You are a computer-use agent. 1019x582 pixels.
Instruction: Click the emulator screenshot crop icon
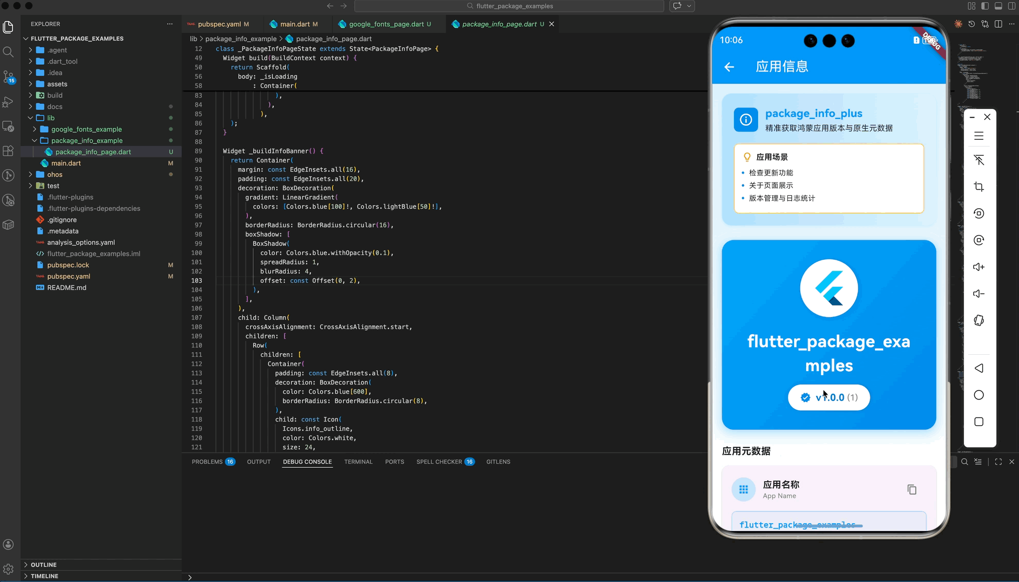pyautogui.click(x=979, y=187)
